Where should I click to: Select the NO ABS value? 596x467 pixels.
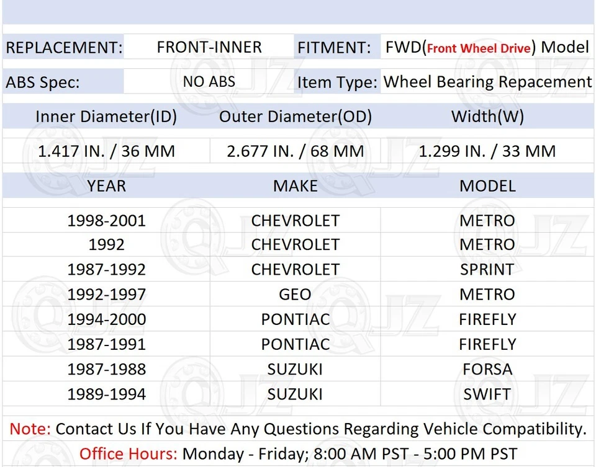(x=209, y=81)
